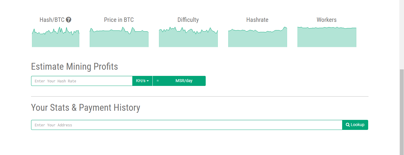Open the KH/s hash rate unit dropdown
Screen dimensions: 404x155
pyautogui.click(x=142, y=81)
